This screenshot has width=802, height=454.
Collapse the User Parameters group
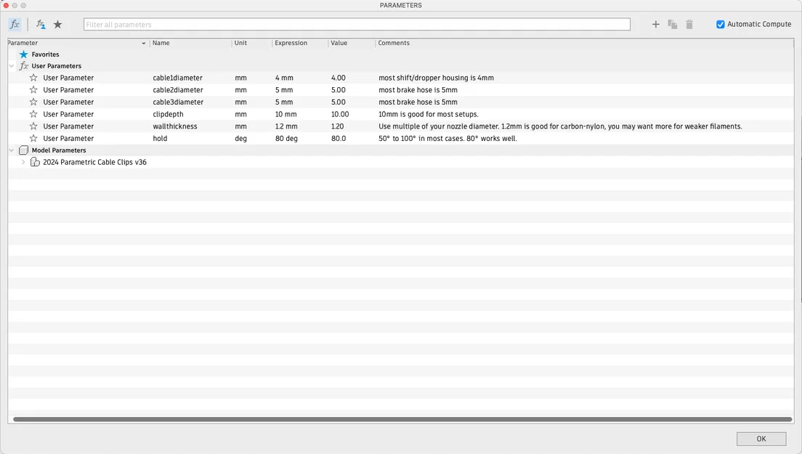[12, 66]
